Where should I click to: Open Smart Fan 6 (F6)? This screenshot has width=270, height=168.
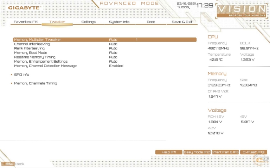click(225, 152)
